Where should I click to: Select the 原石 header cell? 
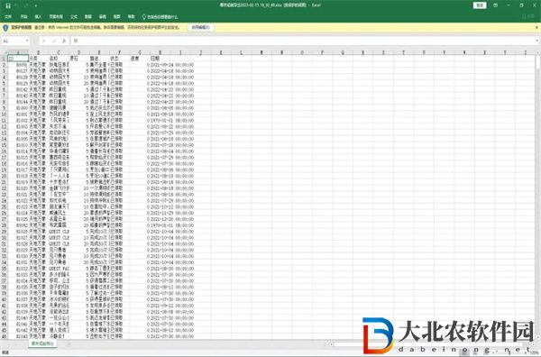point(78,59)
